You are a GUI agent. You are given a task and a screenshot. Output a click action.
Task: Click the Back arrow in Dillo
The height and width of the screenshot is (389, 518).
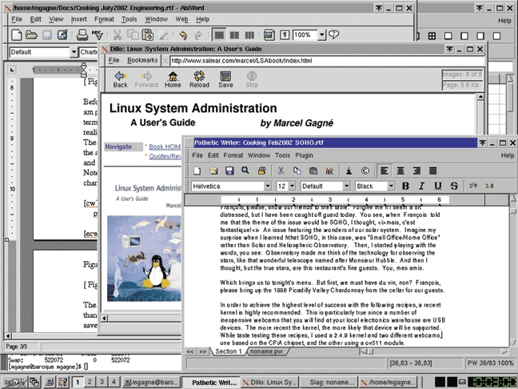coord(120,78)
